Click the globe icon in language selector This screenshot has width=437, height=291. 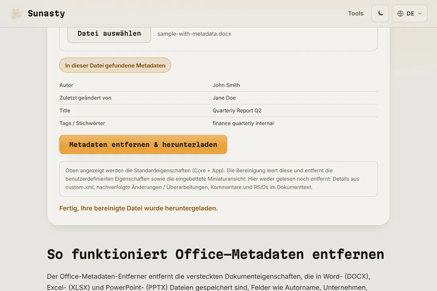click(x=400, y=13)
